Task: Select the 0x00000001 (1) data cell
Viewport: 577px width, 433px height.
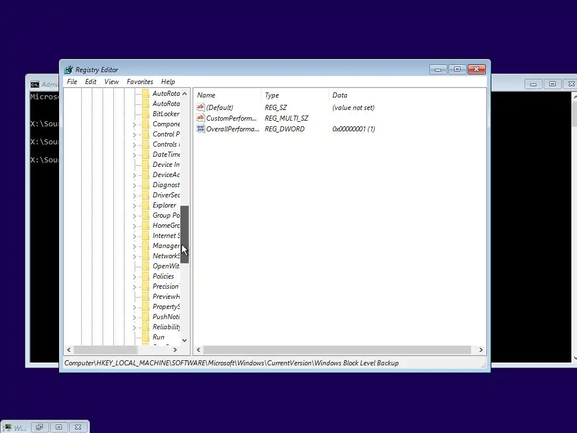Action: tap(354, 129)
